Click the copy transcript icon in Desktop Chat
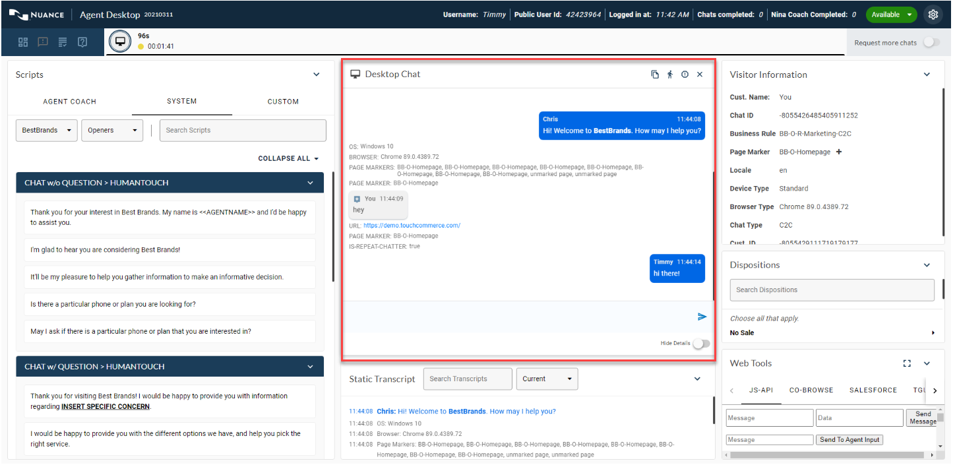 pos(655,75)
